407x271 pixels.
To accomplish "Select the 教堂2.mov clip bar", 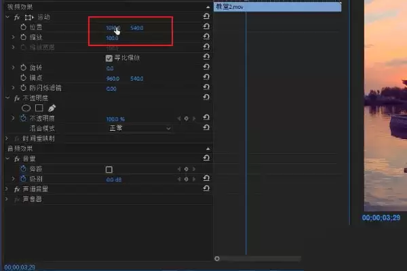I will 277,7.
